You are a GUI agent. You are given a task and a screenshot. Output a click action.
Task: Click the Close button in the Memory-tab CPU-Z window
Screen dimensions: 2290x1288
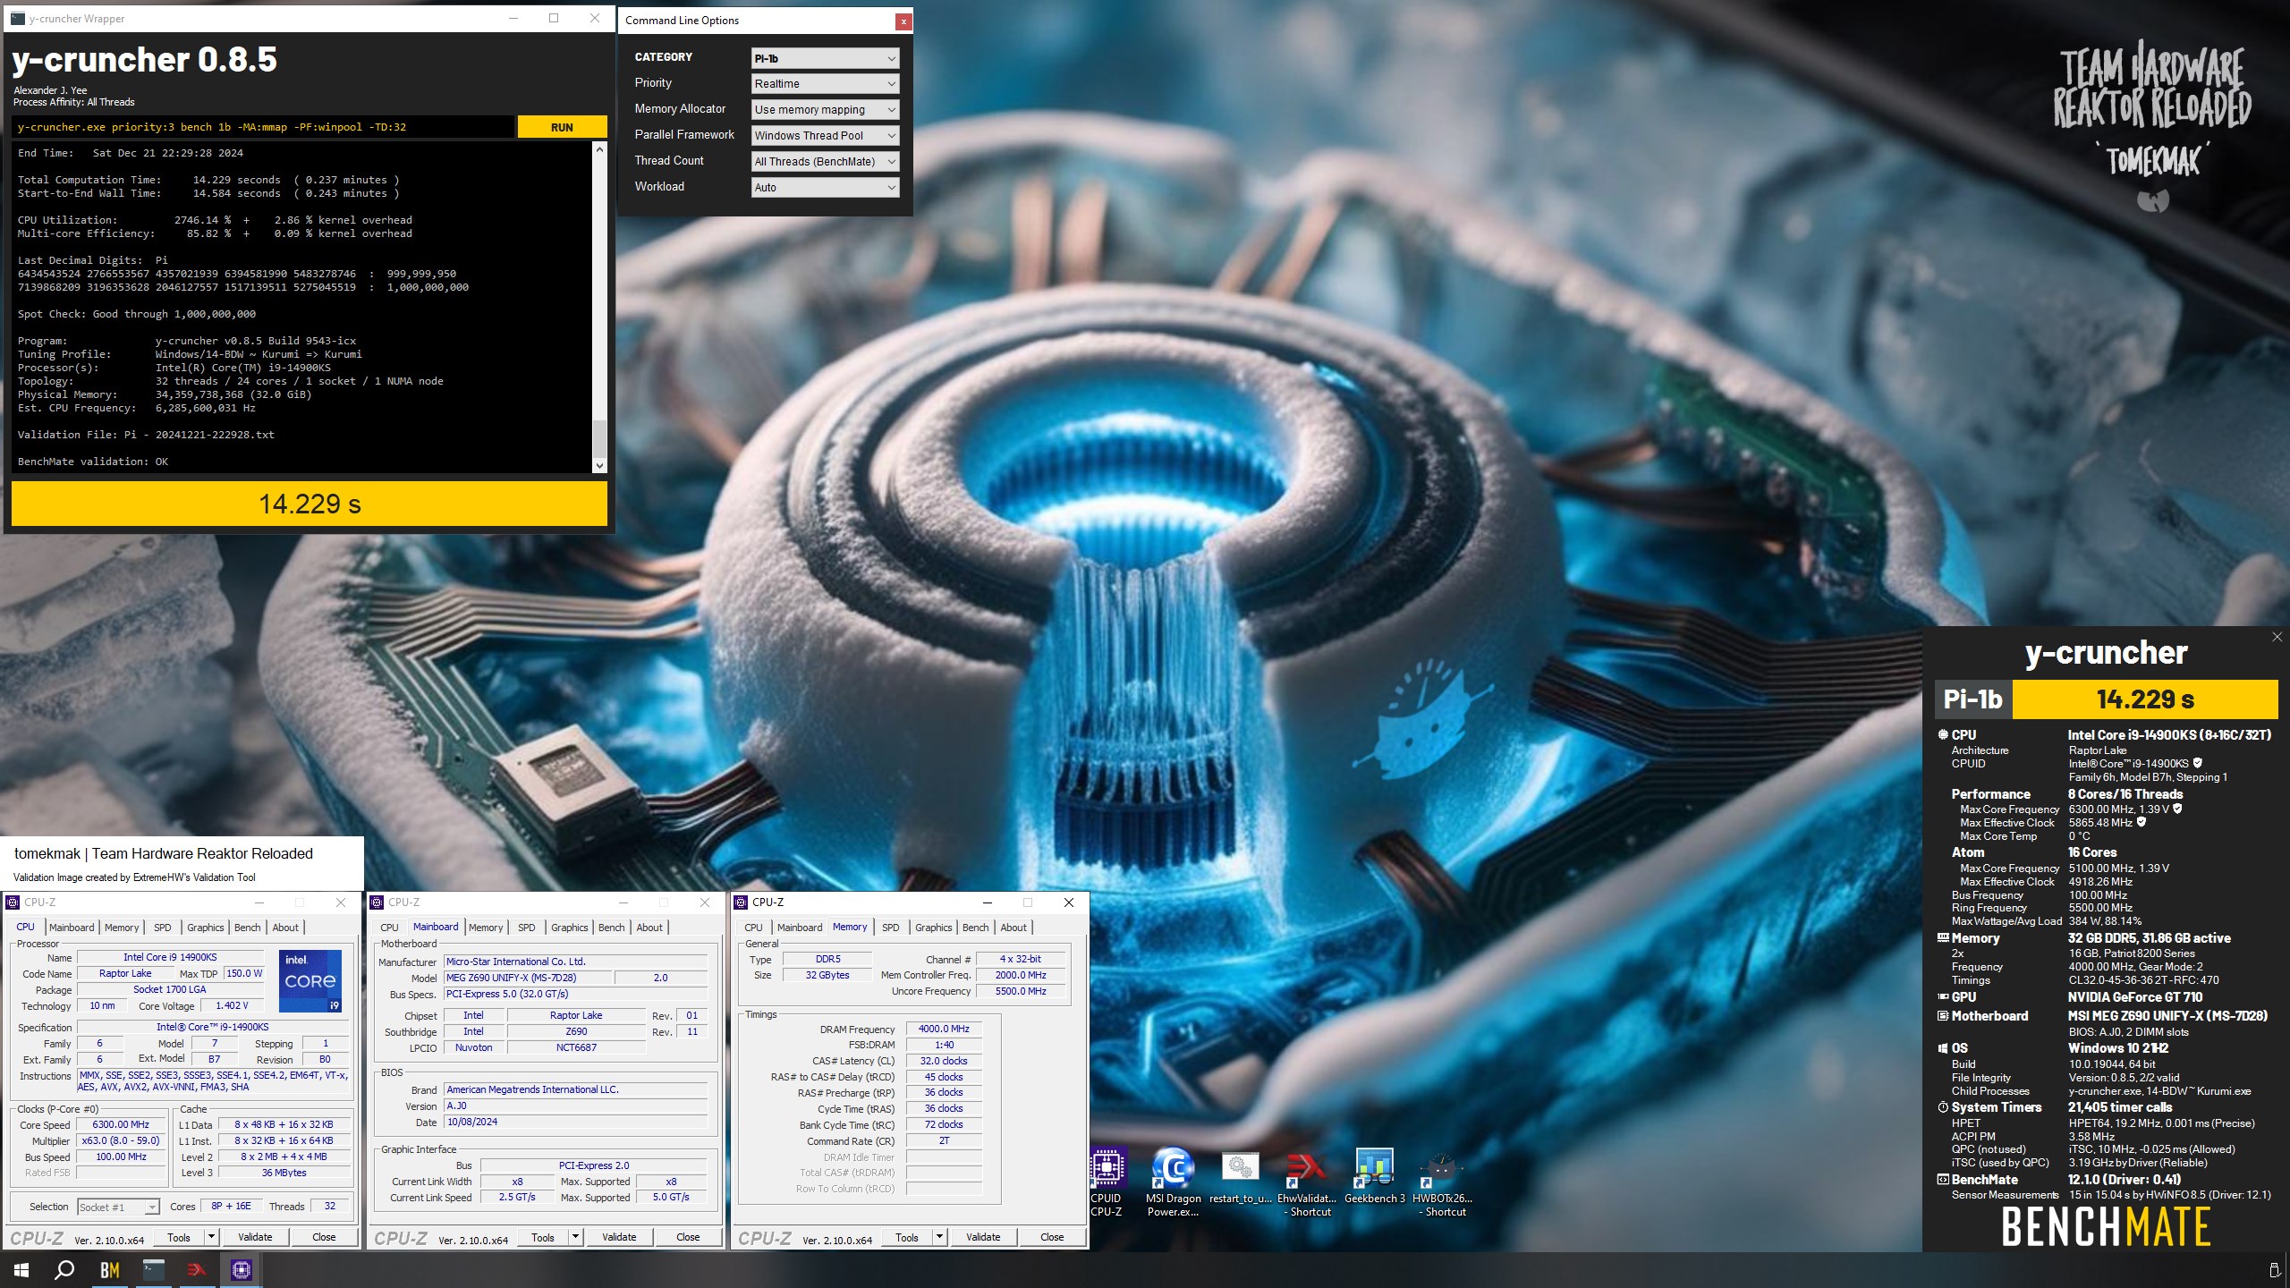point(1052,1237)
